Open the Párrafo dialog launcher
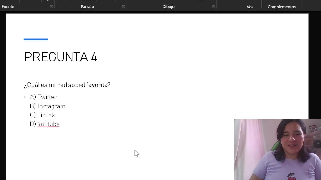 point(124,7)
